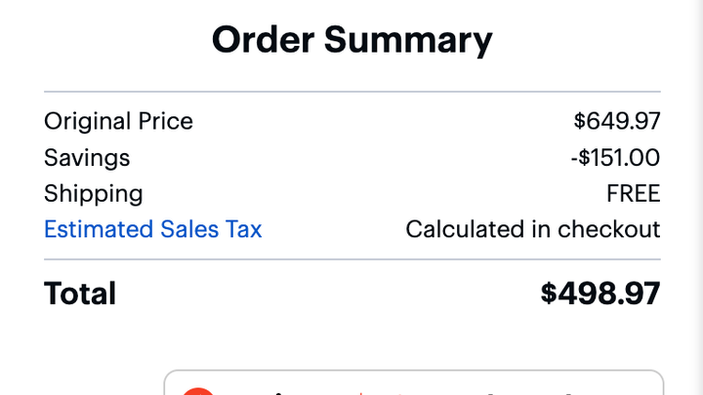The height and width of the screenshot is (395, 703).
Task: Select the Shipping label
Action: pos(94,194)
